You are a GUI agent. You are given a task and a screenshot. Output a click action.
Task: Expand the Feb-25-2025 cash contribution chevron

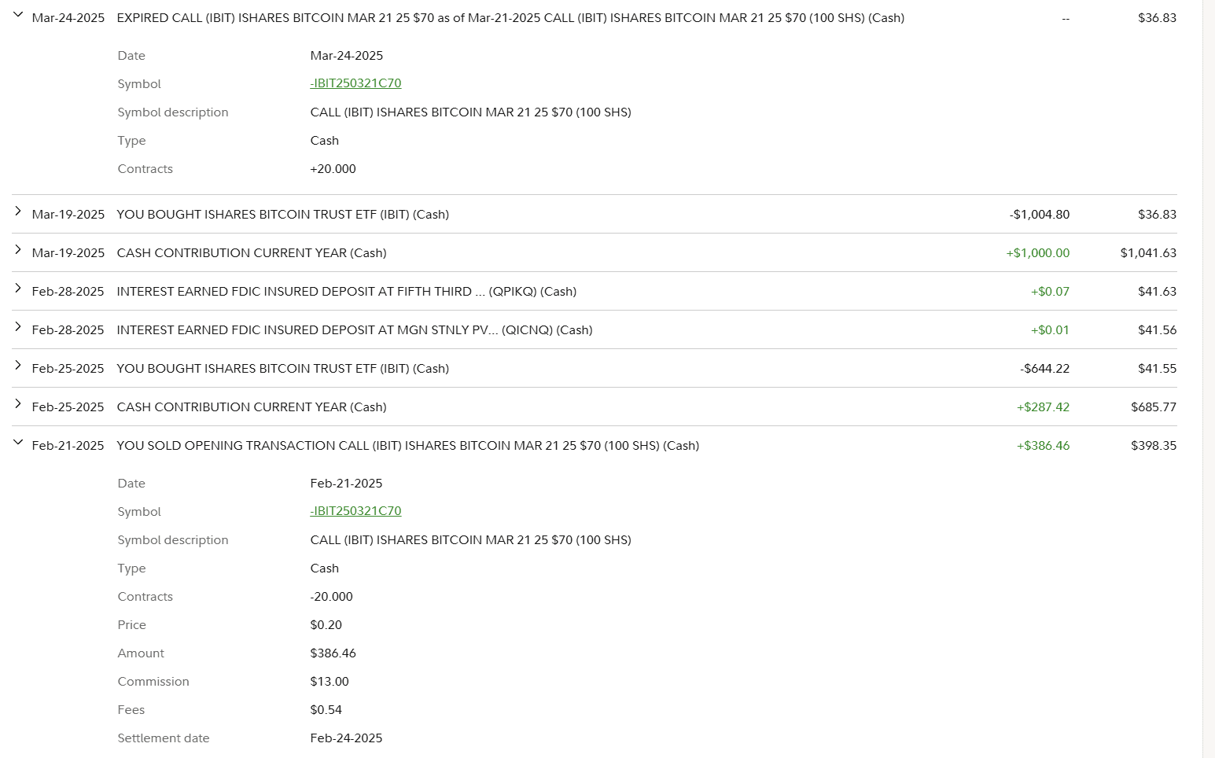coord(18,404)
